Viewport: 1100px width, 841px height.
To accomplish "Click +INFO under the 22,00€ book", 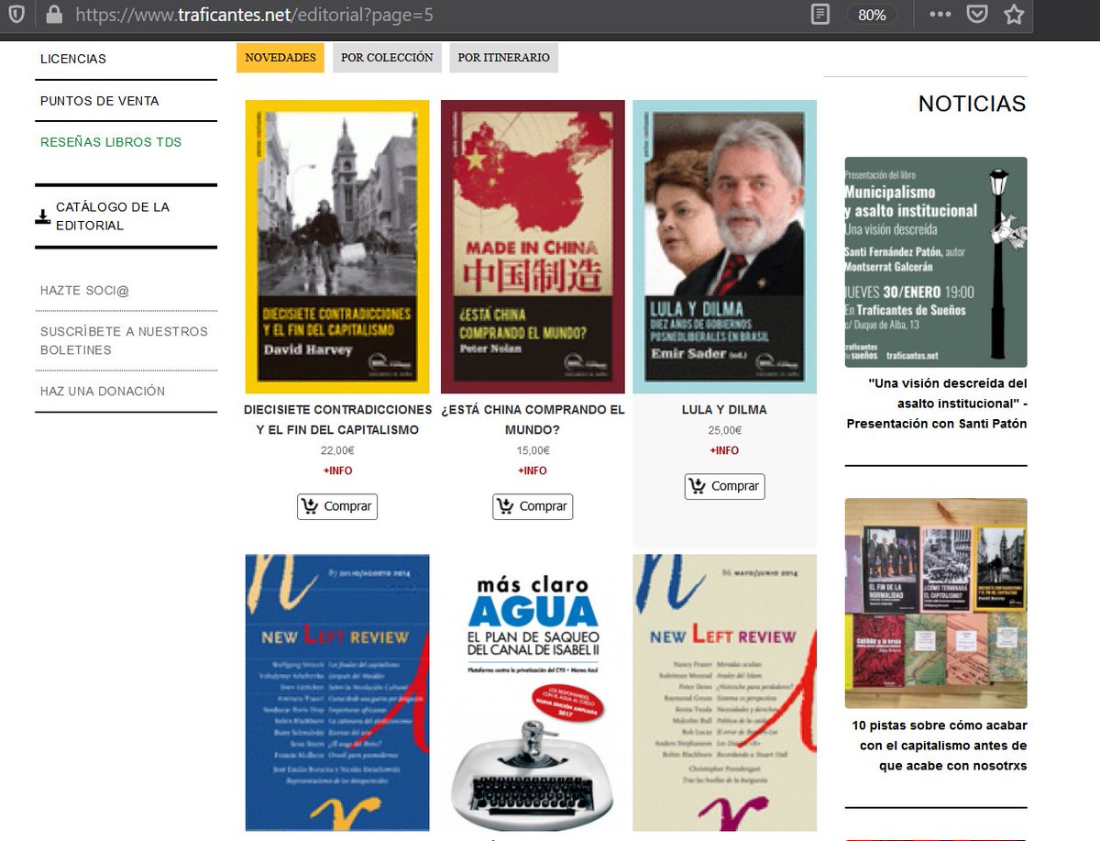I will 337,470.
